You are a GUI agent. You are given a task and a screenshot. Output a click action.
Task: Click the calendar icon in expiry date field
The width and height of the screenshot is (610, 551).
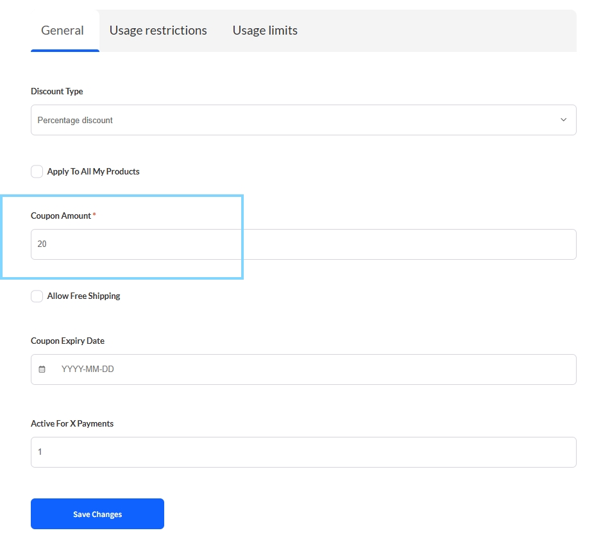click(x=42, y=369)
